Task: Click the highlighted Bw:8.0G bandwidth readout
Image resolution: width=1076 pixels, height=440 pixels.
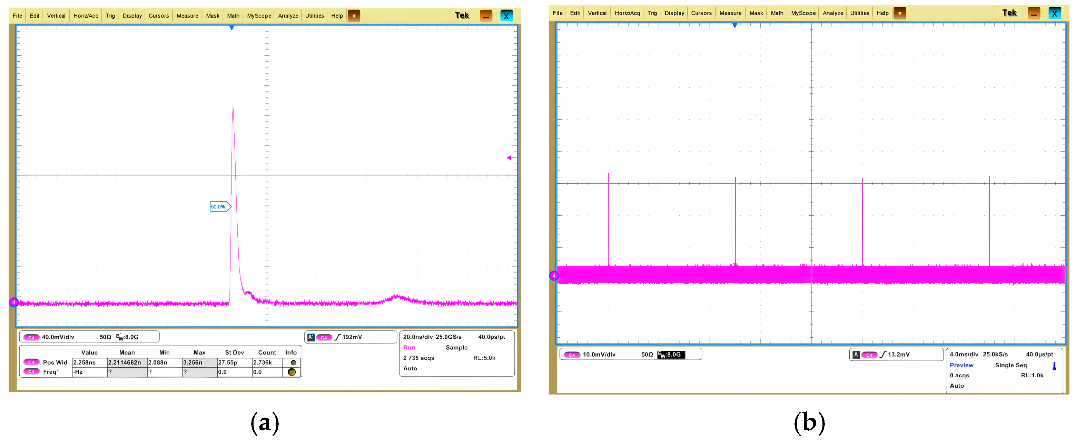Action: 671,355
